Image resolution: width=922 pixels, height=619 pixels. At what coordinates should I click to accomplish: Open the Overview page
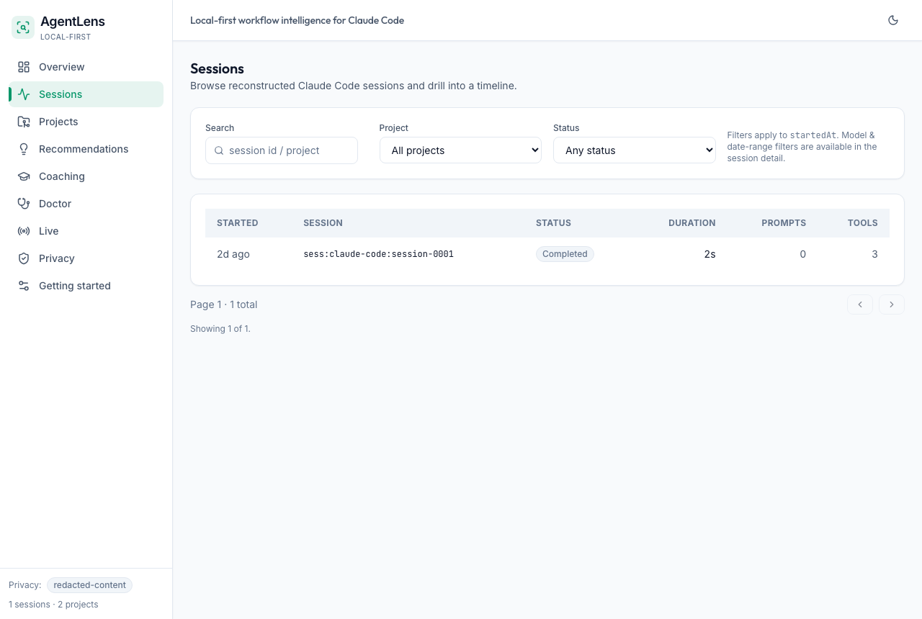[86, 67]
